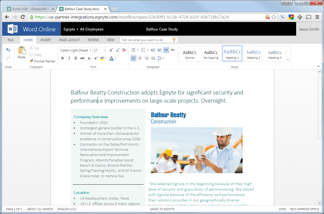Open the line spacing dropdown

(x=161, y=58)
